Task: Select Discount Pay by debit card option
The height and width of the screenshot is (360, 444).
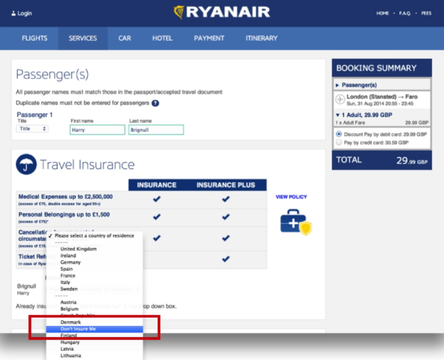Action: tap(339, 134)
